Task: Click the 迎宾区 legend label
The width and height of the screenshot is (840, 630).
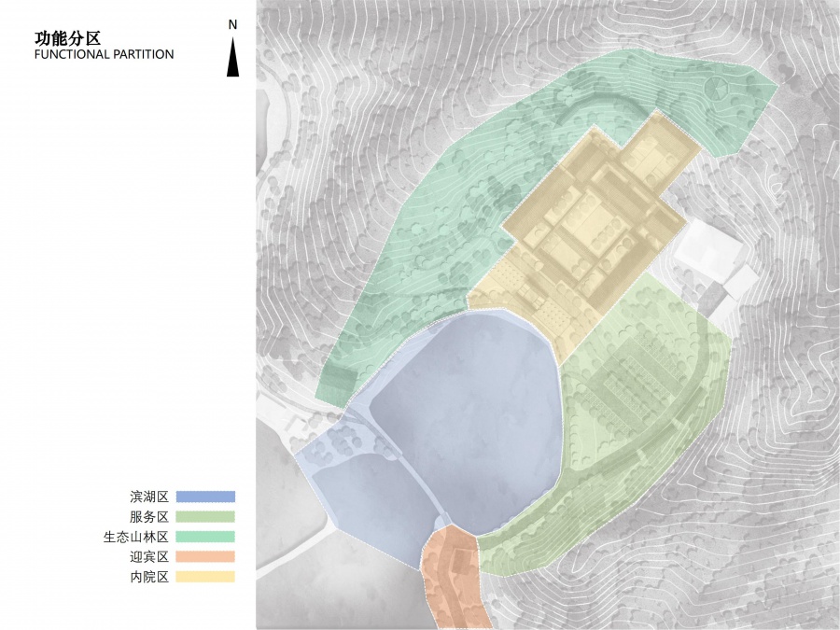Action: point(149,556)
